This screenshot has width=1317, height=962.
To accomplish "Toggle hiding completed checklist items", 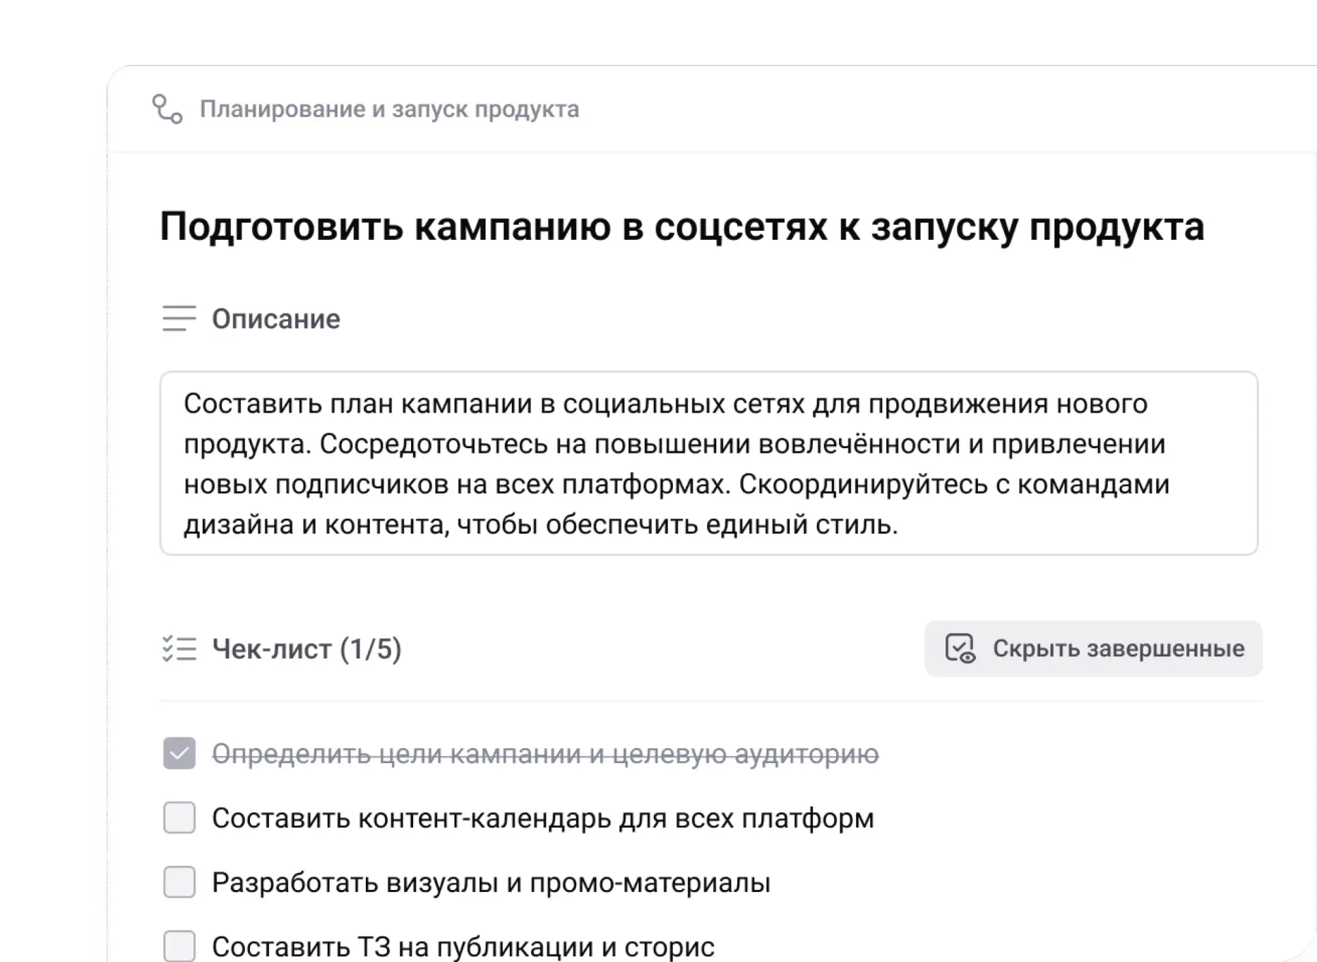I will tap(1093, 649).
